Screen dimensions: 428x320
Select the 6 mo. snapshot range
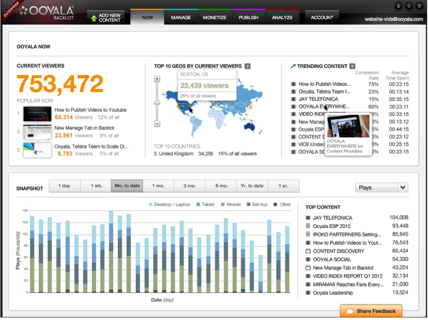pyautogui.click(x=221, y=186)
